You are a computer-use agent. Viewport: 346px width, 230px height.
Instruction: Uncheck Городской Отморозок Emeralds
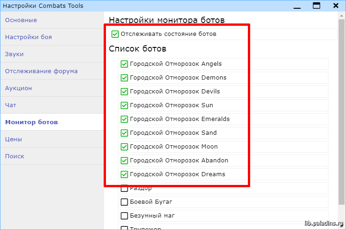pos(124,119)
